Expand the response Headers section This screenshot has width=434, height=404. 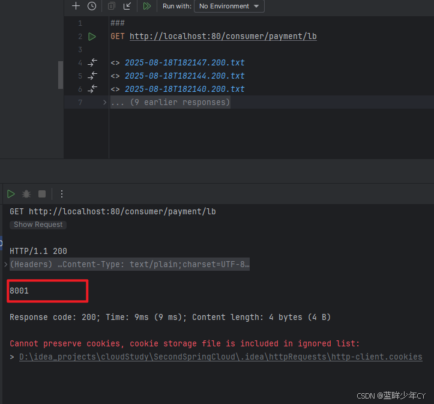pyautogui.click(x=5, y=264)
